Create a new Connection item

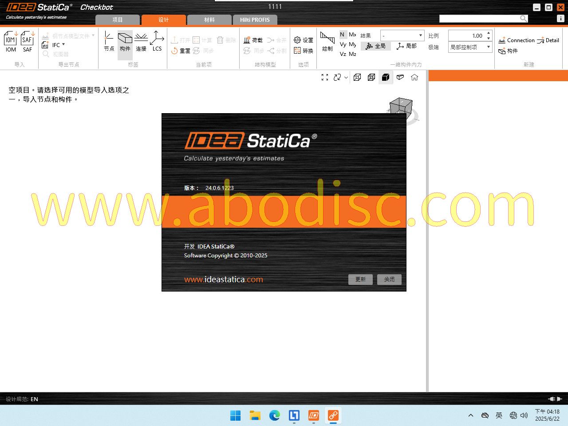517,40
